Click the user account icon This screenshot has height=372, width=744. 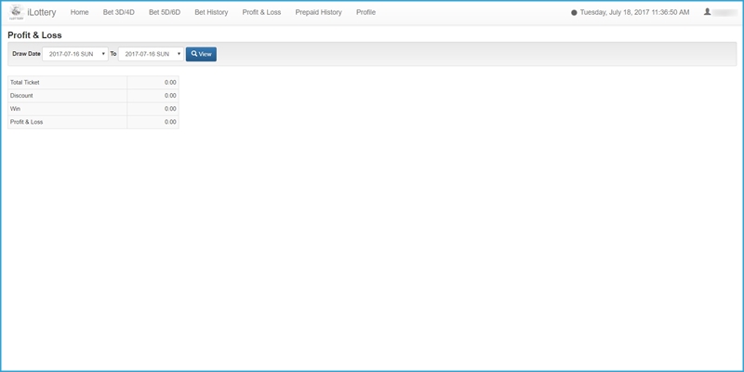click(708, 12)
